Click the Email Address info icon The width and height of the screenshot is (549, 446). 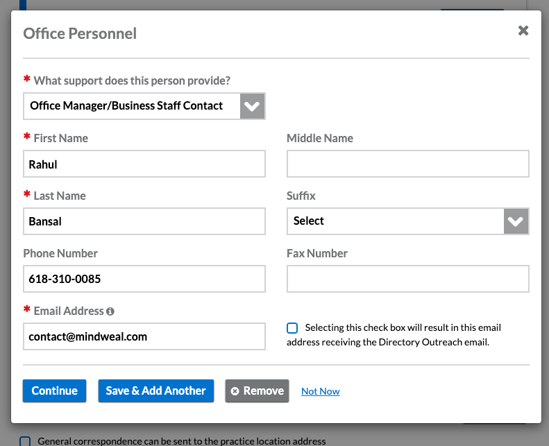(x=110, y=311)
